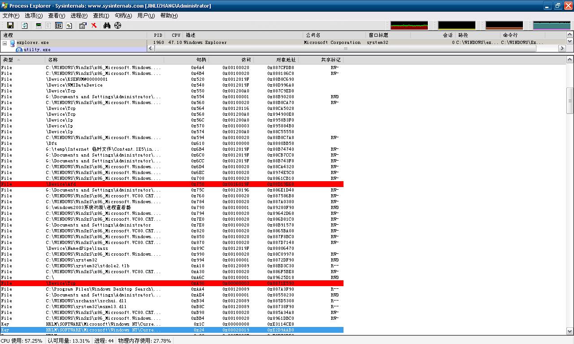Open the teal I/O mini graph
Screen dimensions: 574x344
pyautogui.click(x=552, y=26)
